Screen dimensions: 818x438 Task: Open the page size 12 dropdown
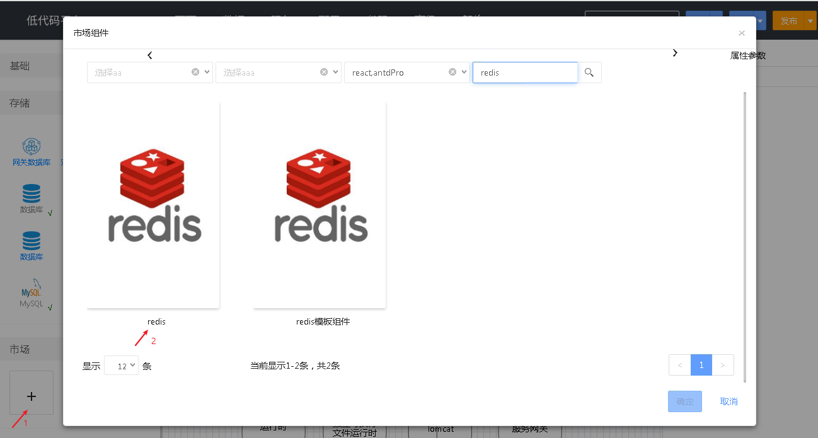tap(121, 366)
